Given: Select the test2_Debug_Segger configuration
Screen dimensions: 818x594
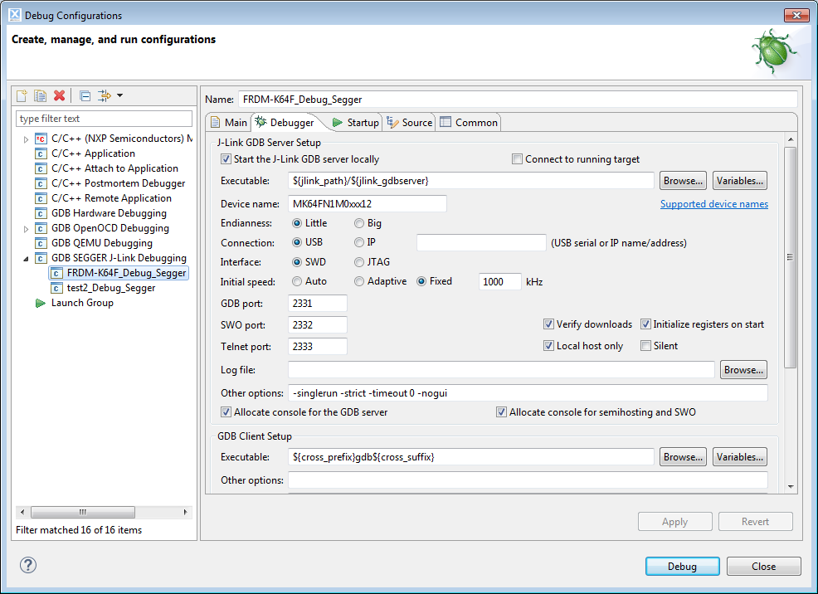Looking at the screenshot, I should tap(110, 288).
